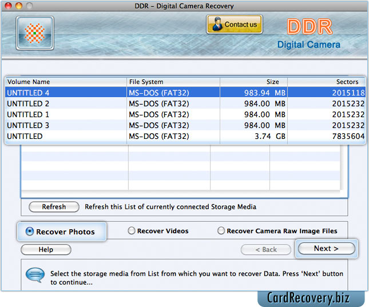Select the UNTITLED 4 volume row
Image resolution: width=369 pixels, height=307 pixels.
click(185, 93)
